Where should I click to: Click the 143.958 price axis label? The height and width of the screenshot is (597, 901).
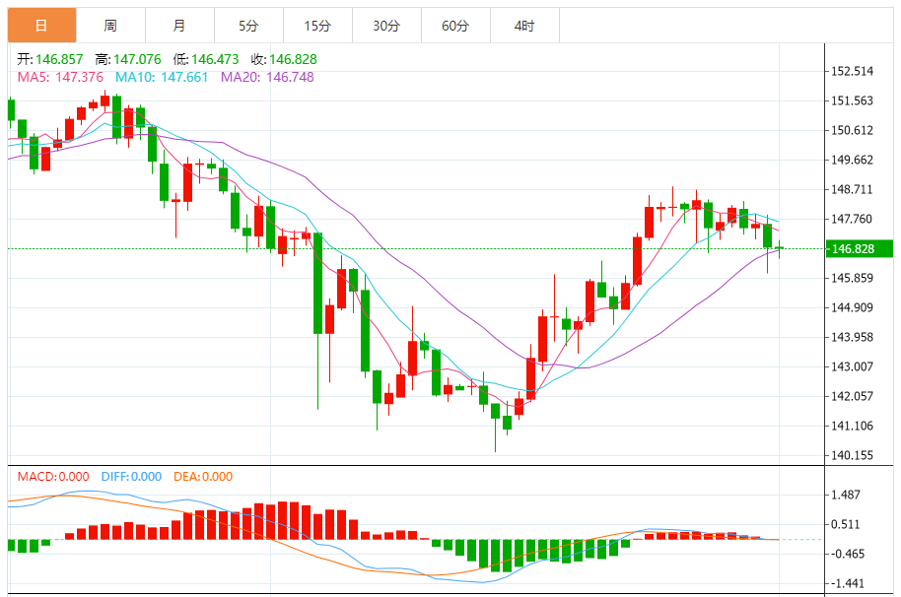(852, 337)
